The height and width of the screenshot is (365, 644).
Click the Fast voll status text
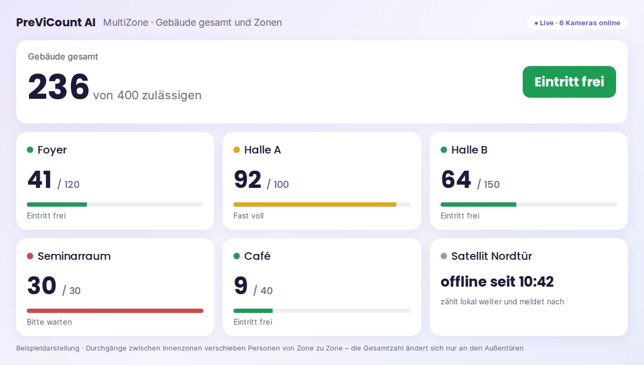click(x=248, y=216)
